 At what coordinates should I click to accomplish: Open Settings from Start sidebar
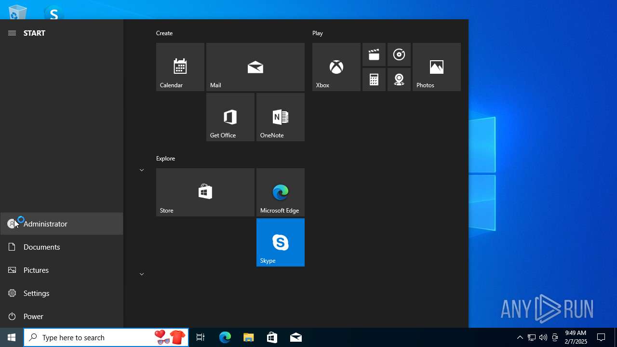(x=62, y=293)
